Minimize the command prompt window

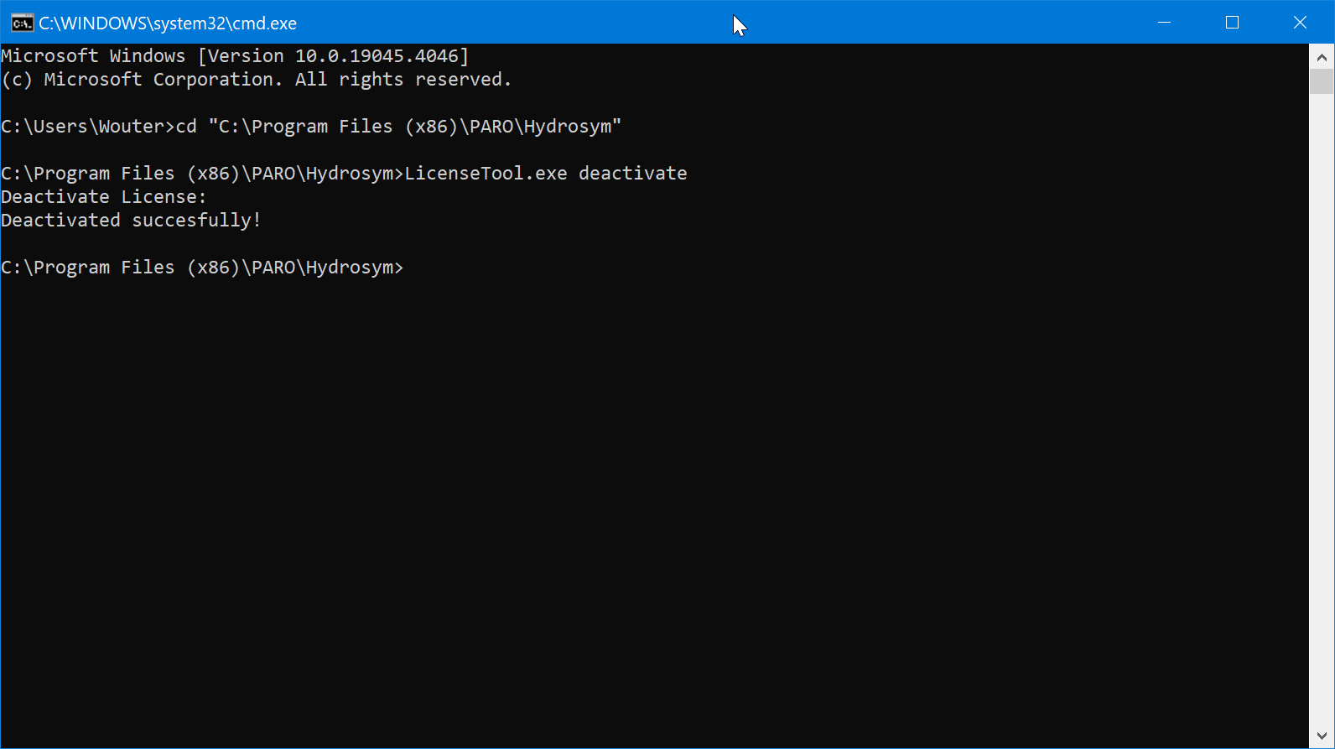[1165, 23]
